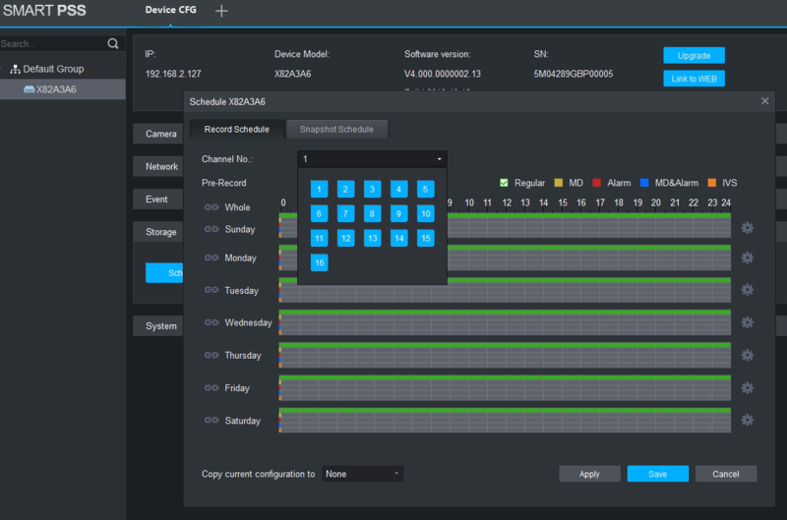Collapse the Default Group tree node
This screenshot has width=787, height=520.
coord(4,69)
